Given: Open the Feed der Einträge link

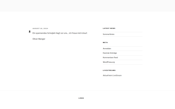Looking at the screenshot, I should tap(110, 53).
